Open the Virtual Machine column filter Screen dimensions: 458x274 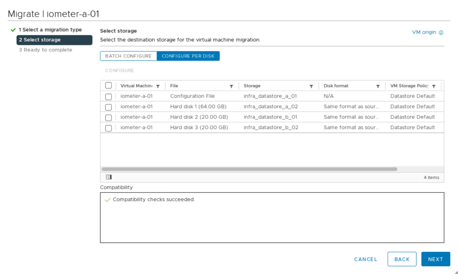(x=158, y=86)
